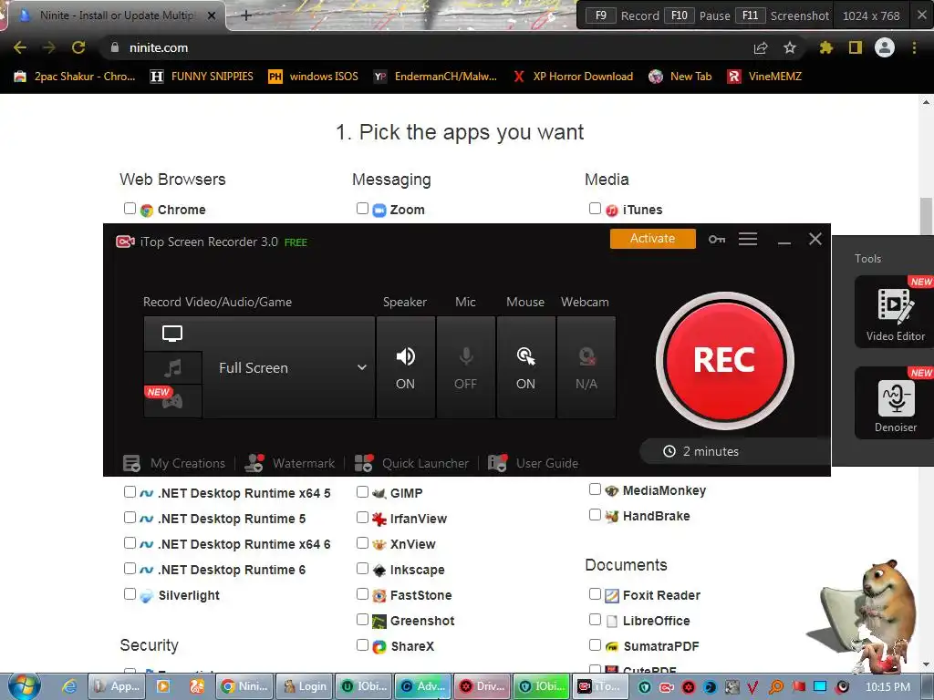Image resolution: width=934 pixels, height=700 pixels.
Task: Toggle the Mouse ON button
Action: (526, 367)
